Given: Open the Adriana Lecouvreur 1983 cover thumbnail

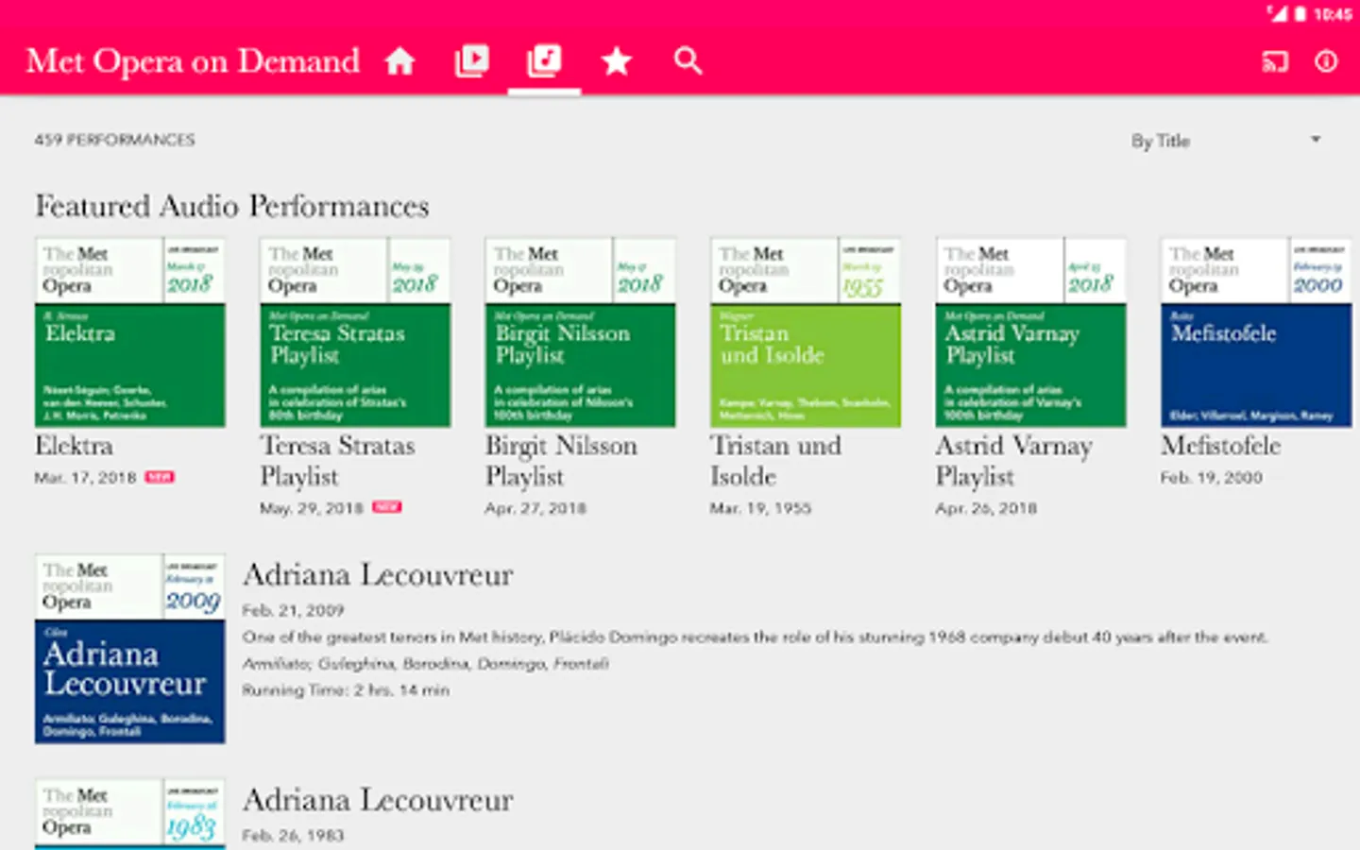Looking at the screenshot, I should [x=130, y=814].
